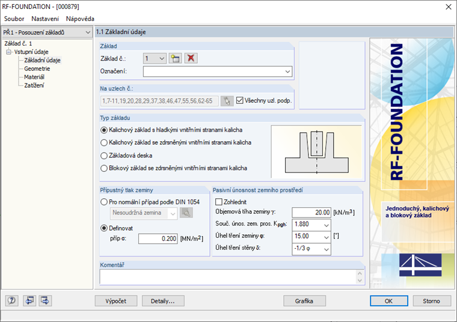Go to next dialog page arrow icon

[x=45, y=300]
